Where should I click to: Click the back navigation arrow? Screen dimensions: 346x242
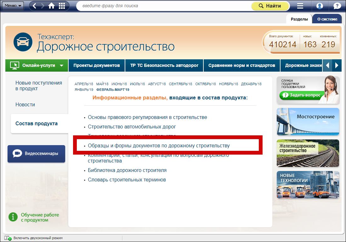[35, 6]
